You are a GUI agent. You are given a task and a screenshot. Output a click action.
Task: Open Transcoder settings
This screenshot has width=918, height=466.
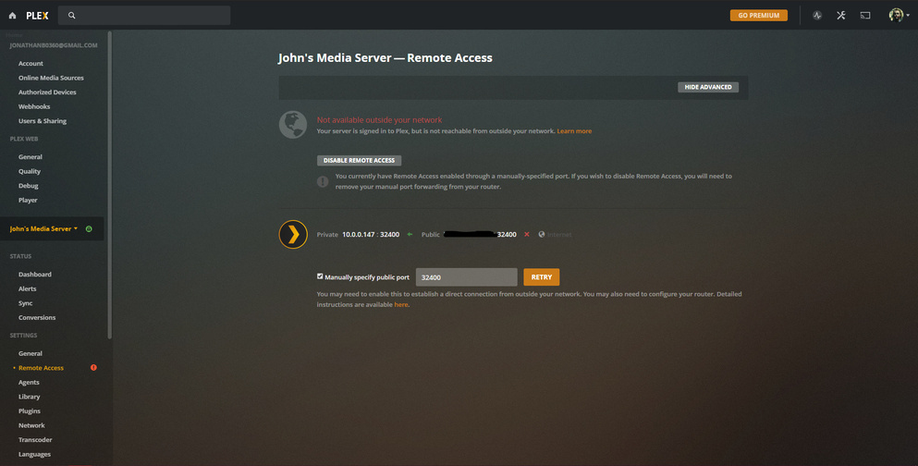coord(35,440)
